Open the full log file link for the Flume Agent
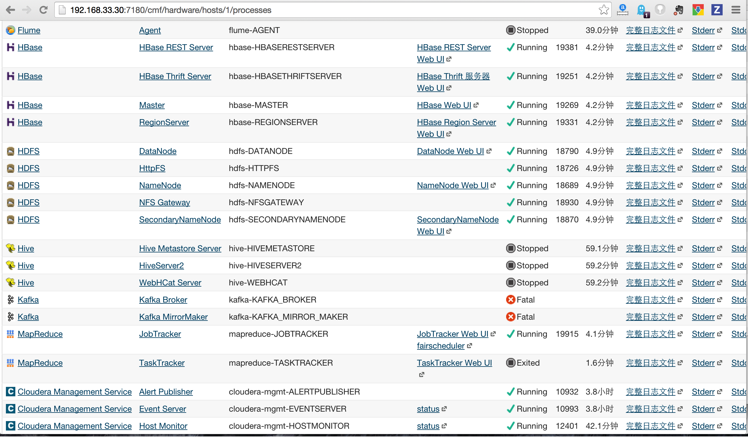The width and height of the screenshot is (748, 437). point(650,30)
